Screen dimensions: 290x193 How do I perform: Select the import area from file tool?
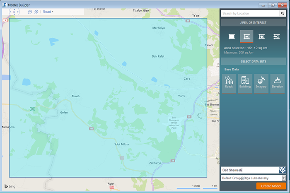tap(276, 36)
